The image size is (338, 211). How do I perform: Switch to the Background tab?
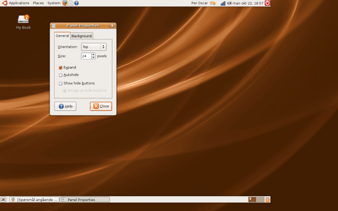[82, 36]
